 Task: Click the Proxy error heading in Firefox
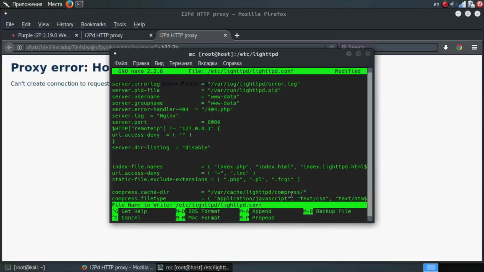60,67
